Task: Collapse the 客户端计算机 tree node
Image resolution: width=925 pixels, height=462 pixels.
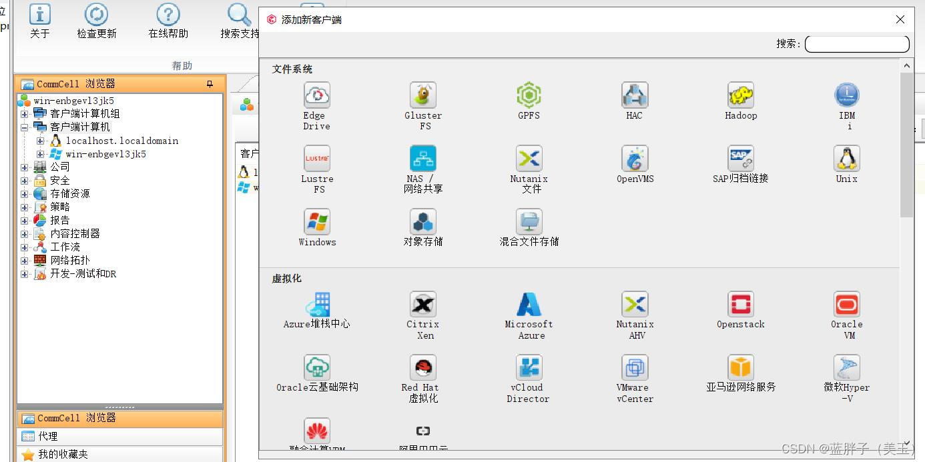Action: [25, 127]
